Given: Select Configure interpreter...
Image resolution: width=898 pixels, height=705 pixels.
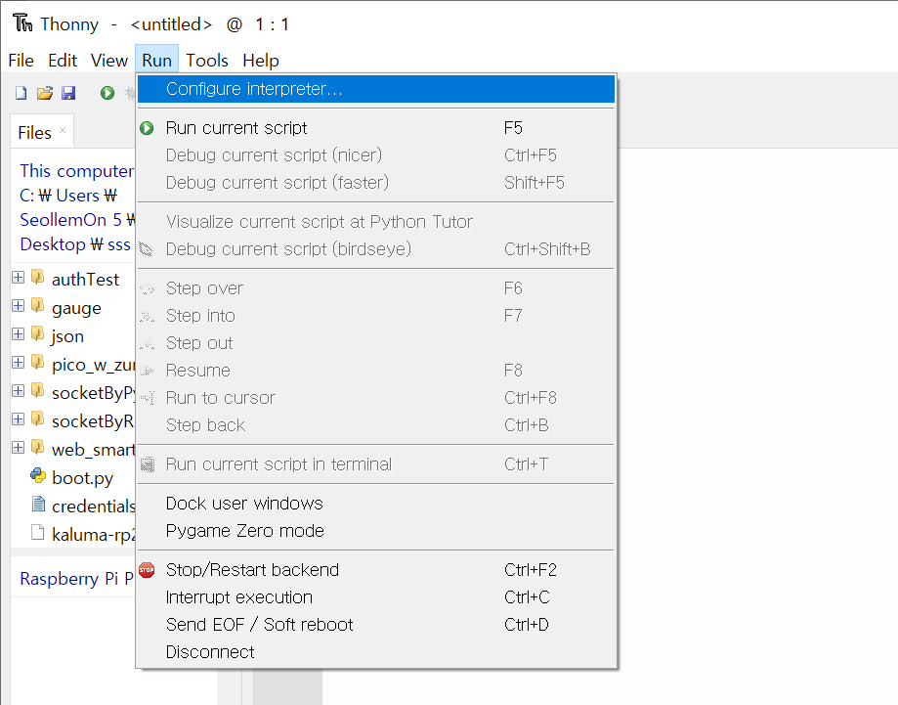Looking at the screenshot, I should (376, 89).
